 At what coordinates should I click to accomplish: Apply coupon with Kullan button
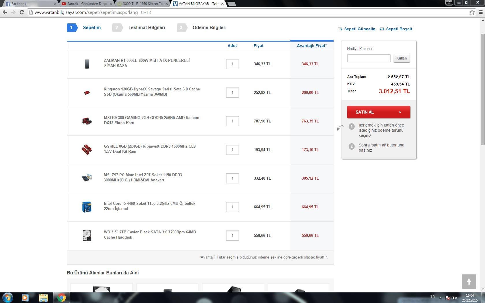coord(401,58)
